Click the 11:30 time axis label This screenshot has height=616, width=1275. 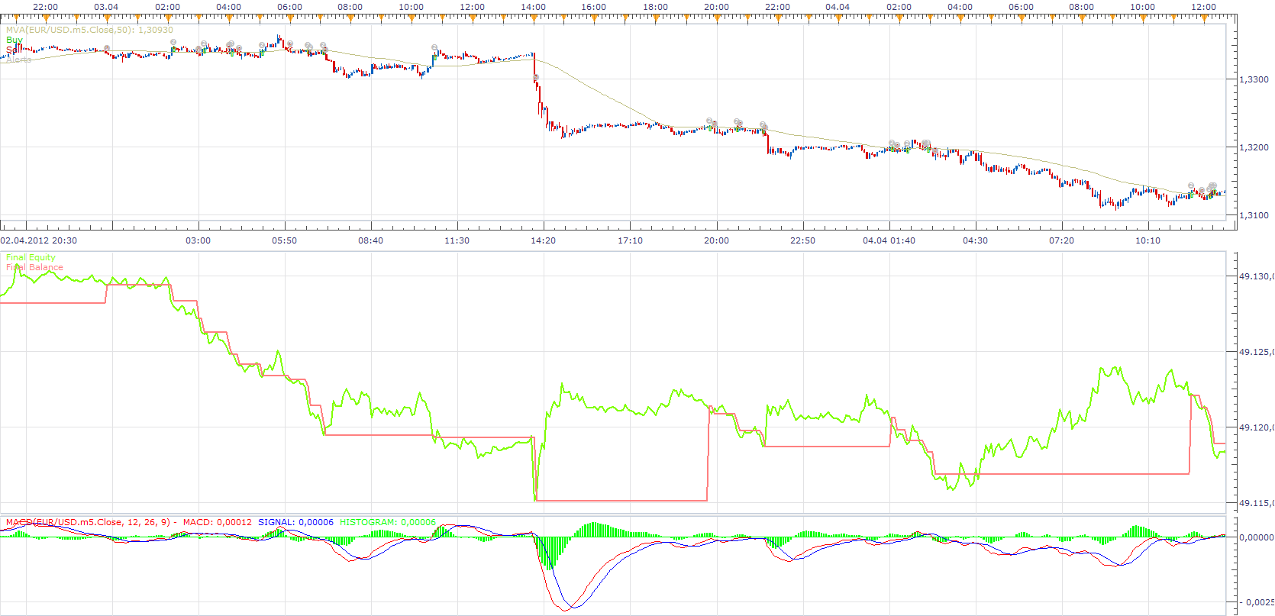pyautogui.click(x=457, y=240)
